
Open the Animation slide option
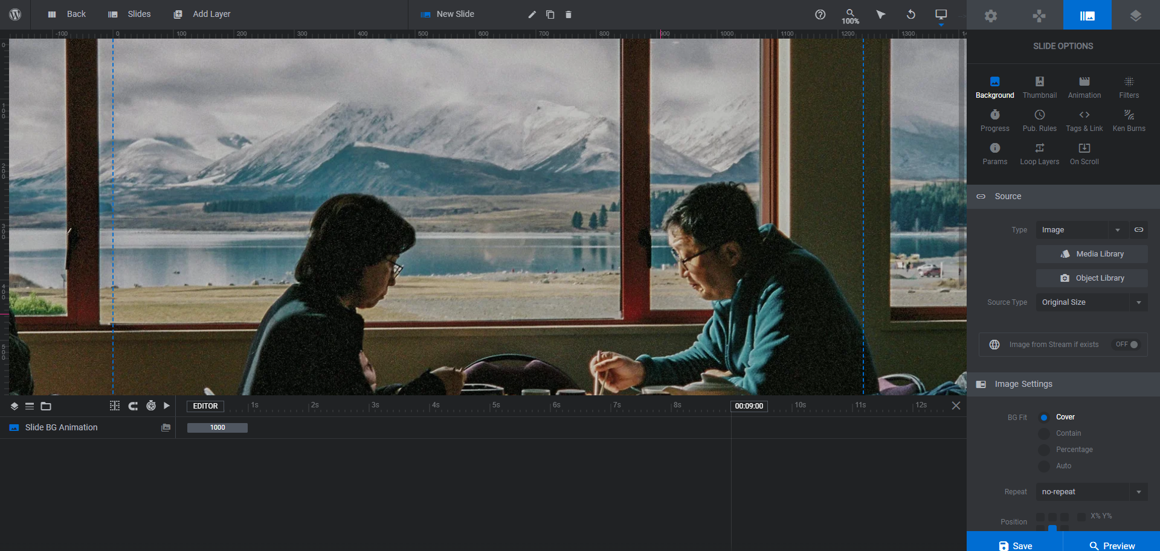[x=1084, y=88]
